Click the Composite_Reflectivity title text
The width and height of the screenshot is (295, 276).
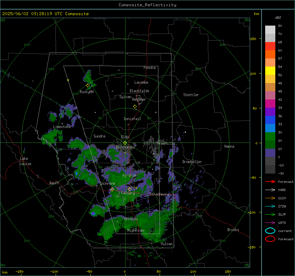pyautogui.click(x=147, y=5)
